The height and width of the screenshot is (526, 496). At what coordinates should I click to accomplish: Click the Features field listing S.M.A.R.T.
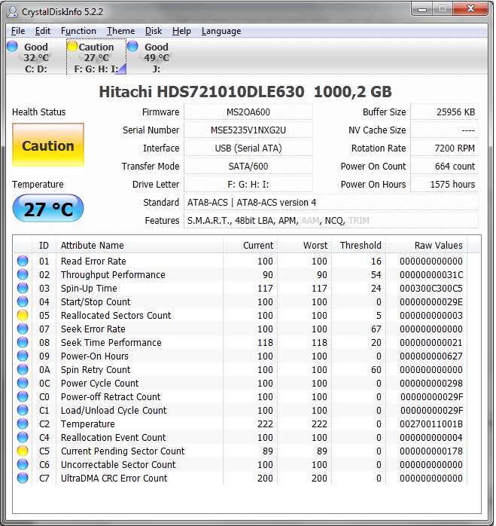pyautogui.click(x=330, y=220)
